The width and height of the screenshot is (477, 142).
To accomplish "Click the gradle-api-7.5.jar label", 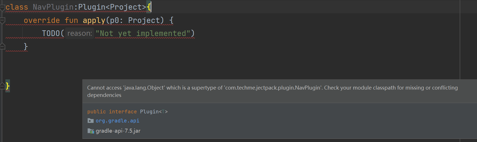I will point(118,131).
